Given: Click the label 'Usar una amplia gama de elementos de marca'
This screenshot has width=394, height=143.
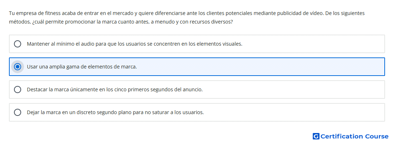Looking at the screenshot, I should [x=82, y=67].
